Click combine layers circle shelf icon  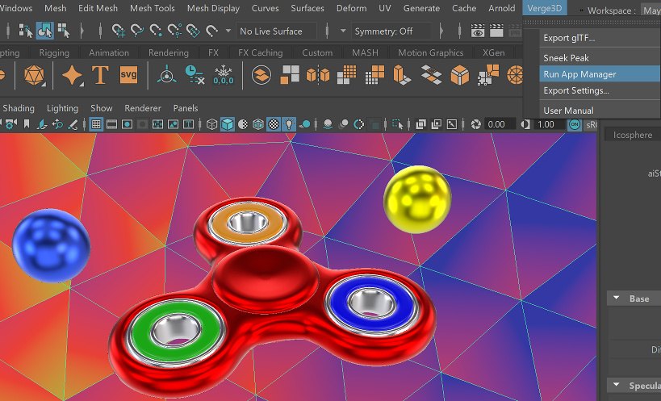point(261,75)
